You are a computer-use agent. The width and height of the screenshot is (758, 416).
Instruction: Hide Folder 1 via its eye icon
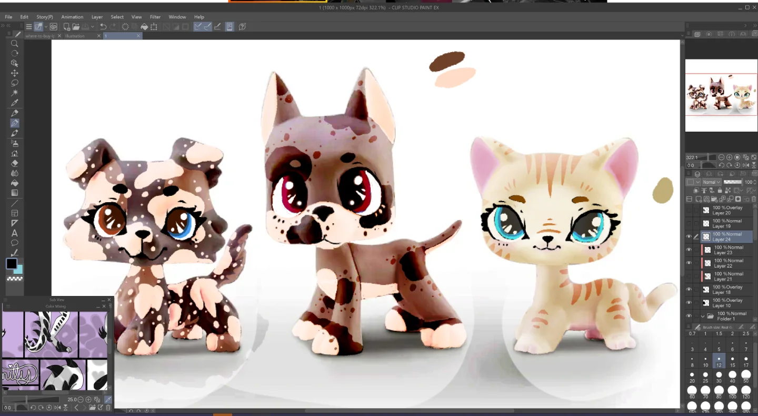click(x=689, y=316)
